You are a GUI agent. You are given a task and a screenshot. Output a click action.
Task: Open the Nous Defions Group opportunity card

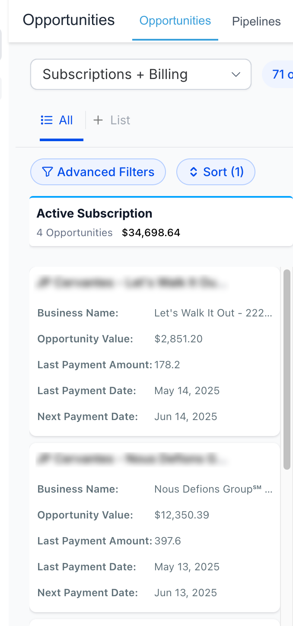pyautogui.click(x=155, y=527)
